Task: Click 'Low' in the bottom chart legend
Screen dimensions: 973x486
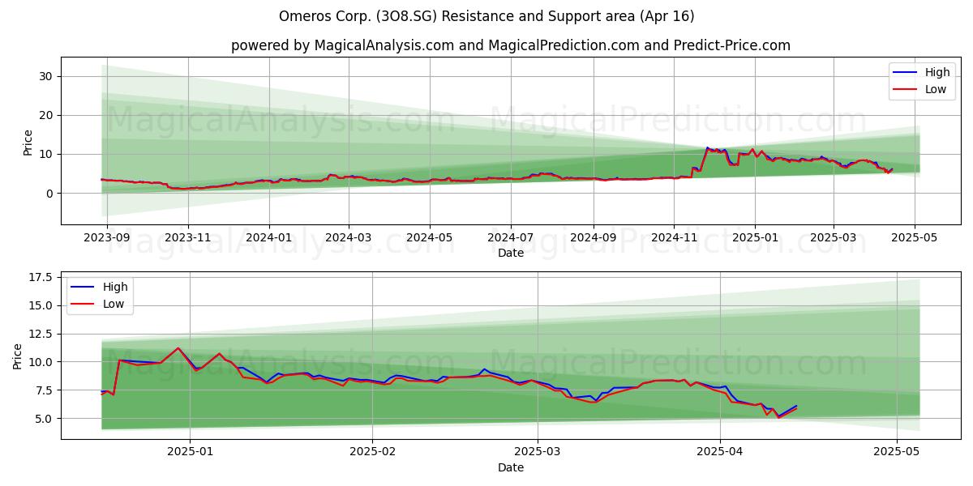Action: (115, 304)
